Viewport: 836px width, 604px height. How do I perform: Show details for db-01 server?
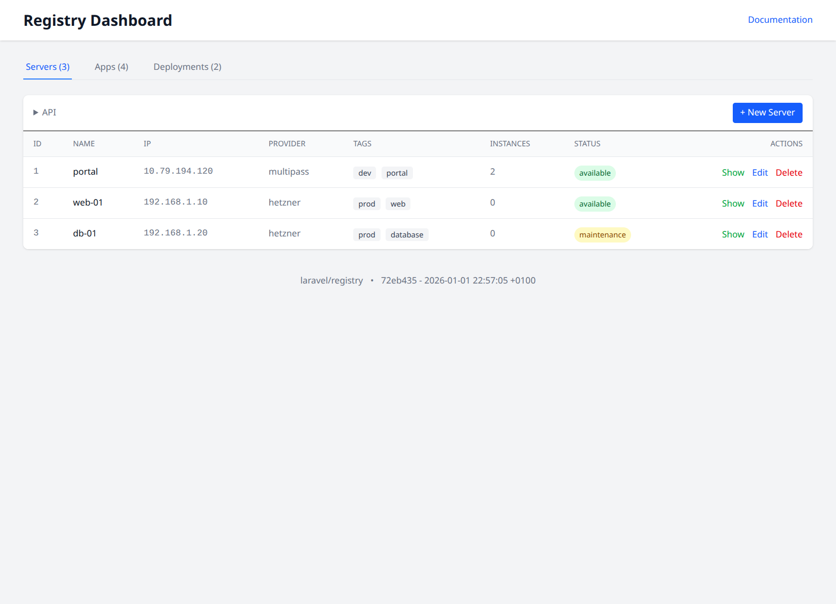tap(733, 234)
